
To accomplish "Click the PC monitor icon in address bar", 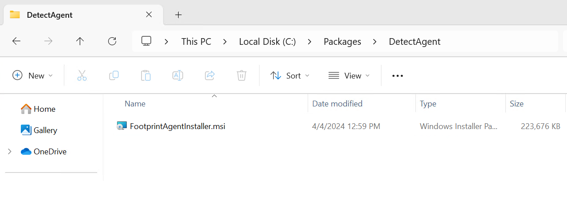I will pyautogui.click(x=146, y=41).
